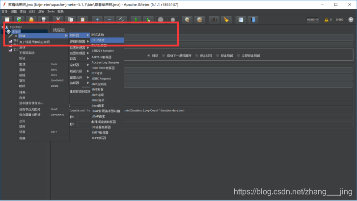Click the Search binoculars icon
Screen dimensions: 357x201
pyautogui.click(x=214, y=20)
